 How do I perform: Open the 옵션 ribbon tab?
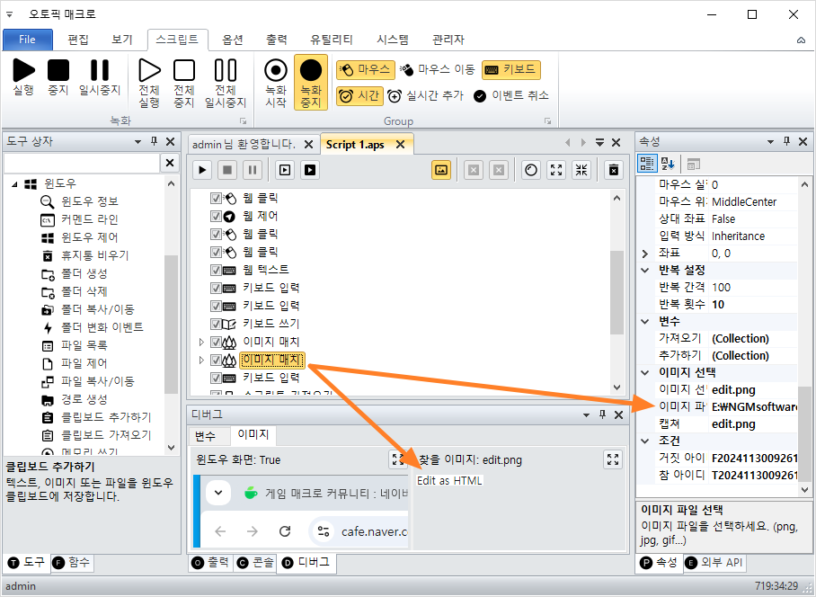click(233, 40)
